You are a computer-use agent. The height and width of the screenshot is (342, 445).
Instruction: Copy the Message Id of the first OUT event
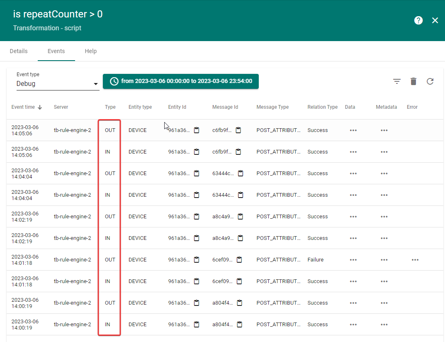[x=238, y=130]
